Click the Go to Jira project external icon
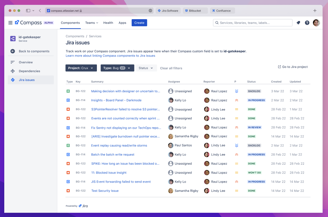Screen dimensions: 328x217 tap(279, 67)
